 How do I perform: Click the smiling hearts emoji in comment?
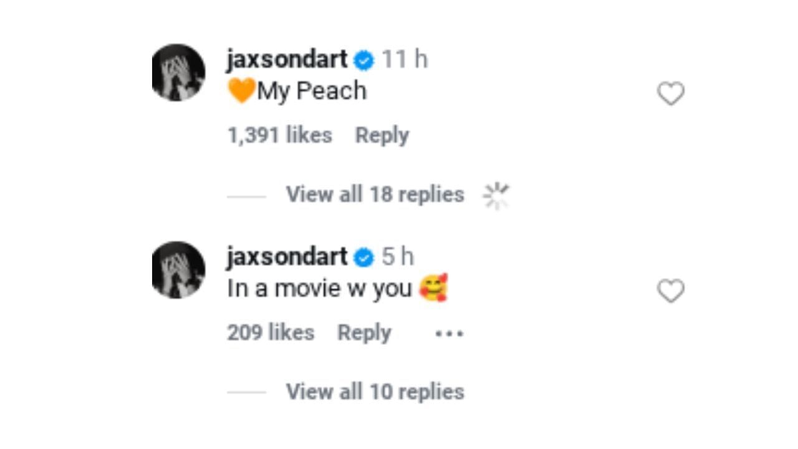(x=433, y=288)
